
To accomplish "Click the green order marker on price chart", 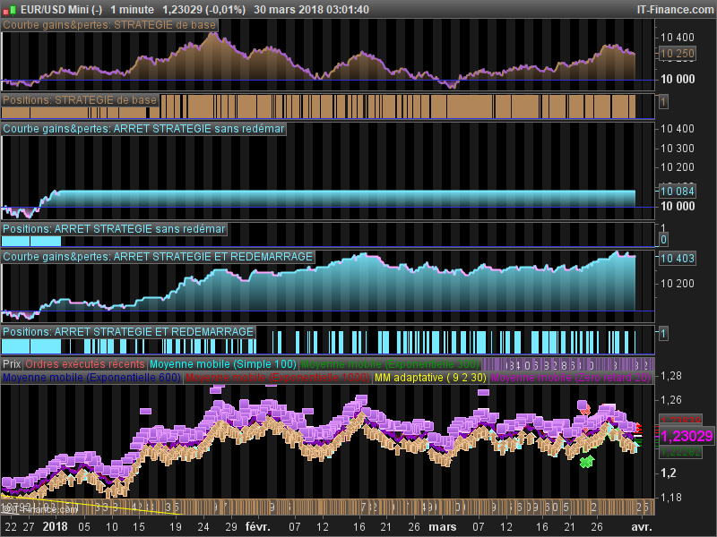I will tap(587, 462).
